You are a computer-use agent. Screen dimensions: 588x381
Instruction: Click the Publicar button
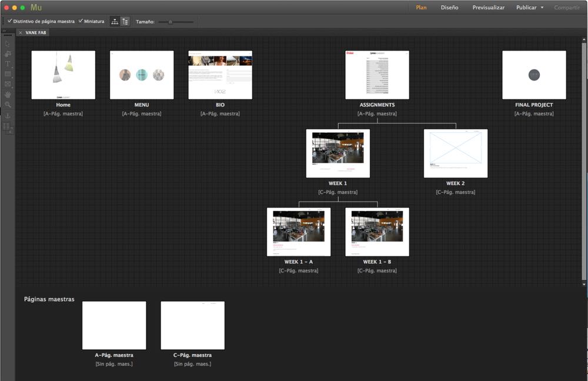(x=526, y=8)
